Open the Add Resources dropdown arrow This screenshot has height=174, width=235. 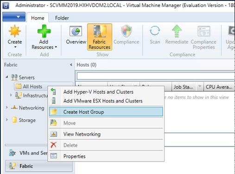pyautogui.click(x=56, y=47)
